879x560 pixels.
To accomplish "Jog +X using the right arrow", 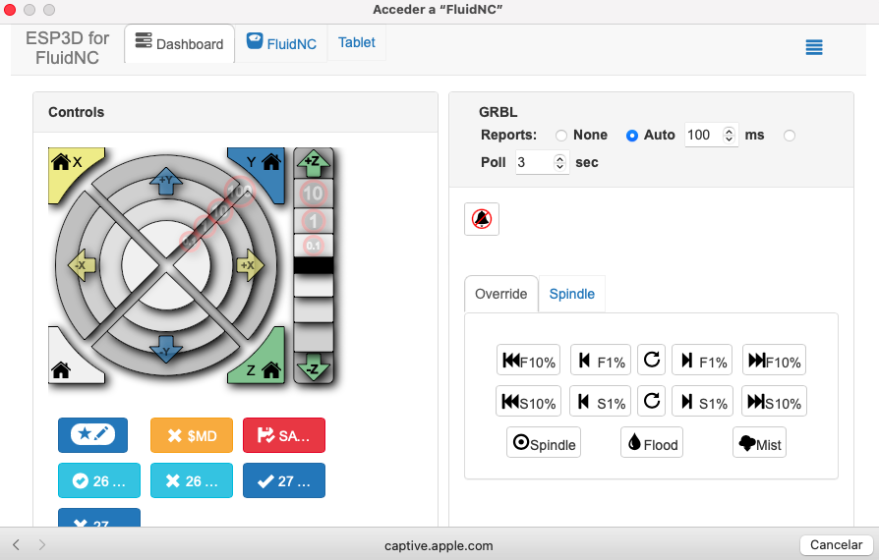I will [250, 265].
